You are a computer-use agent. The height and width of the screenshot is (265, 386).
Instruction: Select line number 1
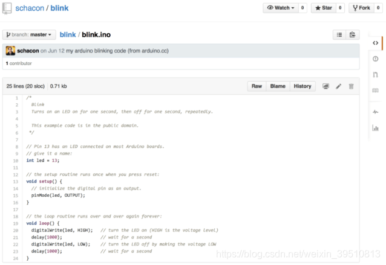(x=17, y=98)
